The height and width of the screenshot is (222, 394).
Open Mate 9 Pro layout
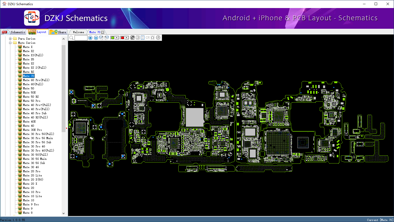pyautogui.click(x=31, y=204)
